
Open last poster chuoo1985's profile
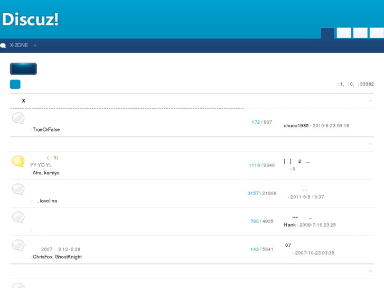[296, 126]
